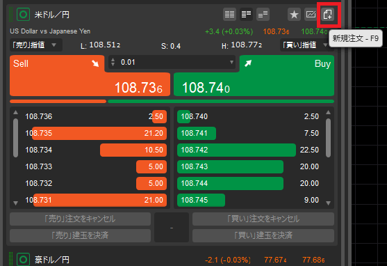Open new order window icon (新規注文)

point(328,15)
